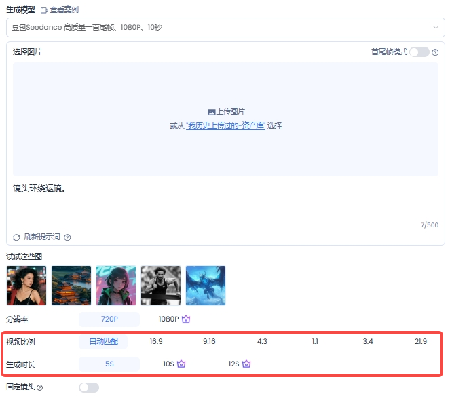Turn on the 固定镜头 toggle
The image size is (450, 409).
[x=89, y=387]
